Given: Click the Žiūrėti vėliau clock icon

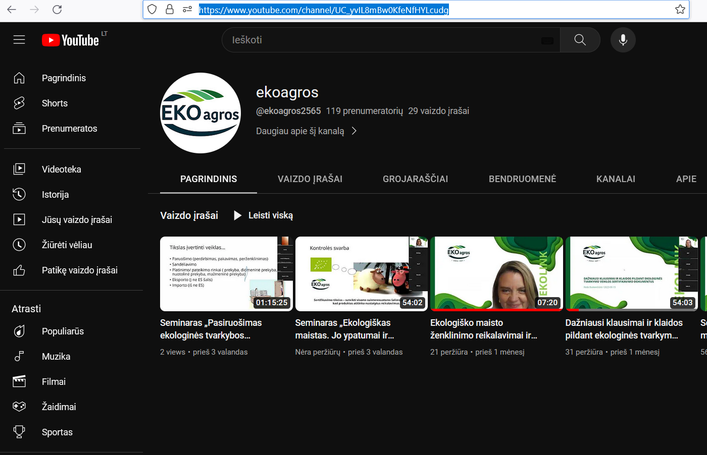Looking at the screenshot, I should (19, 245).
